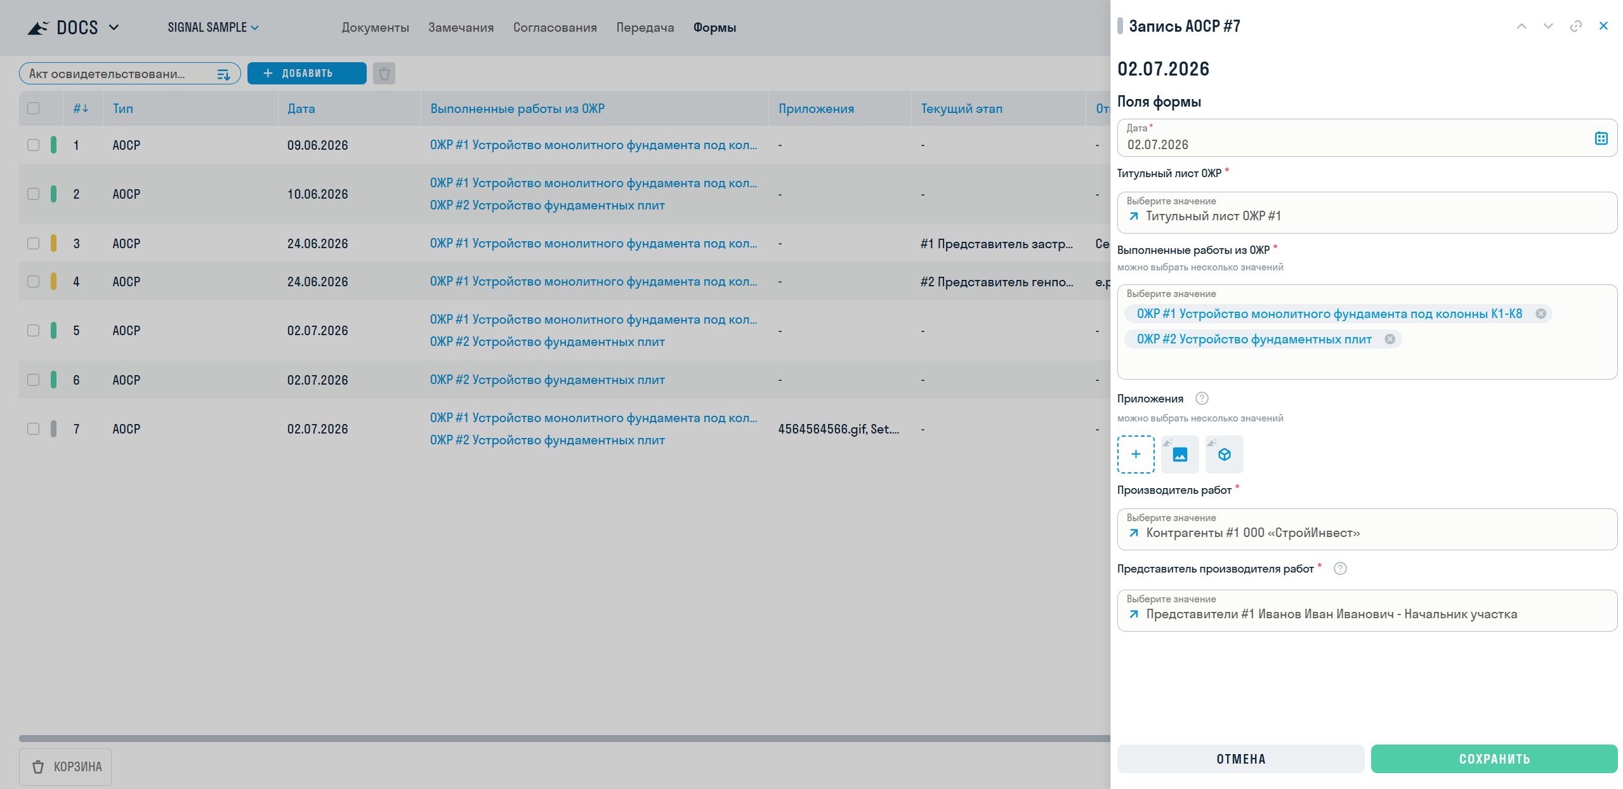
Task: Select all rows with the header checkbox
Action: click(34, 109)
